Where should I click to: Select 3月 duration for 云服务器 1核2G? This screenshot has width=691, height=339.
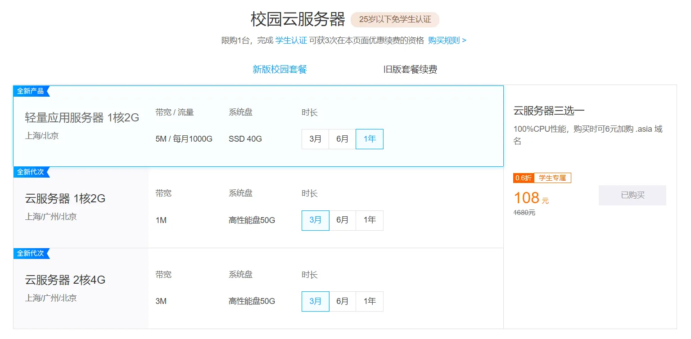click(x=315, y=220)
